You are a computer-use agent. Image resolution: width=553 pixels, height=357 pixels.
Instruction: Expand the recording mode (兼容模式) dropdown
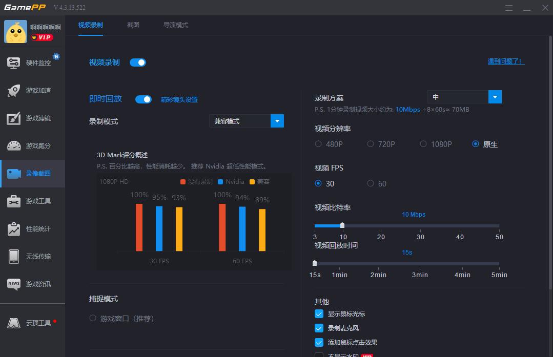tap(277, 121)
